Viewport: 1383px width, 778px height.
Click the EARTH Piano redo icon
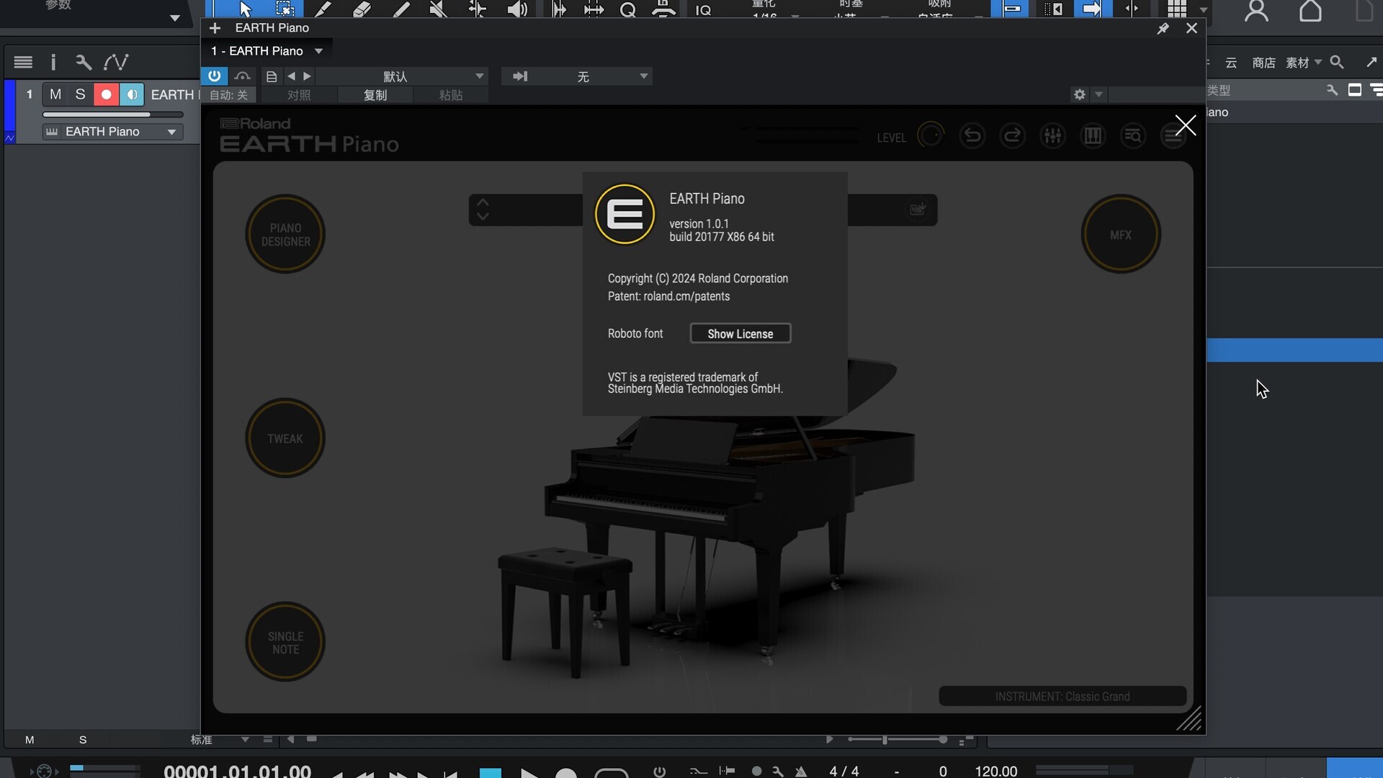1012,136
